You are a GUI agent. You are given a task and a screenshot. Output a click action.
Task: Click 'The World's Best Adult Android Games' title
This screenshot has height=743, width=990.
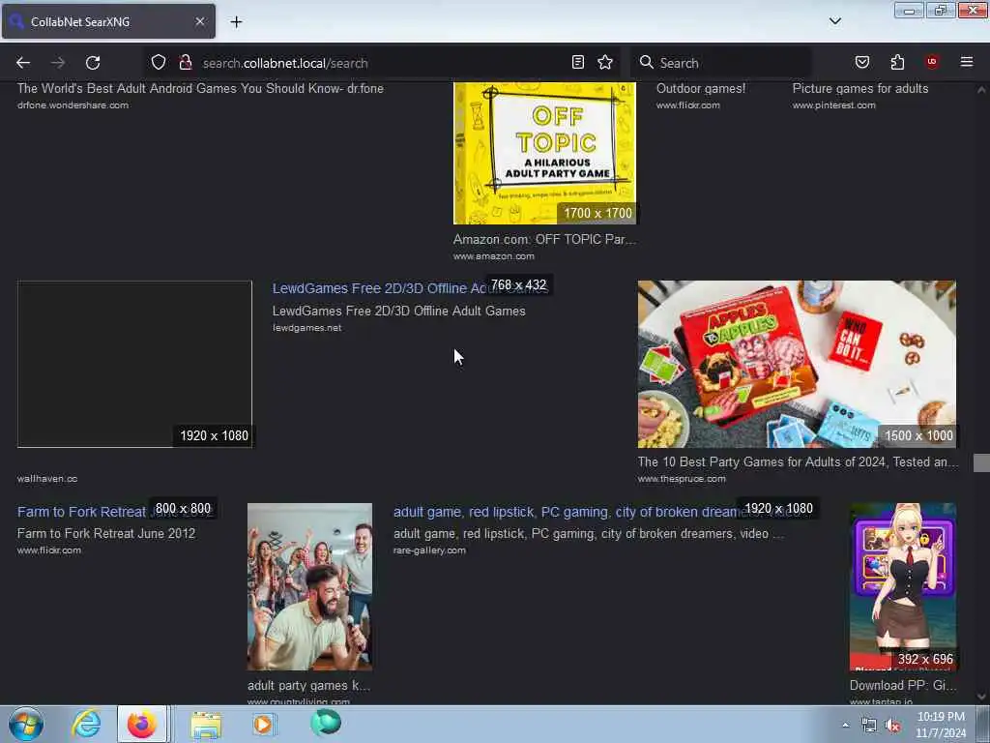pos(200,88)
